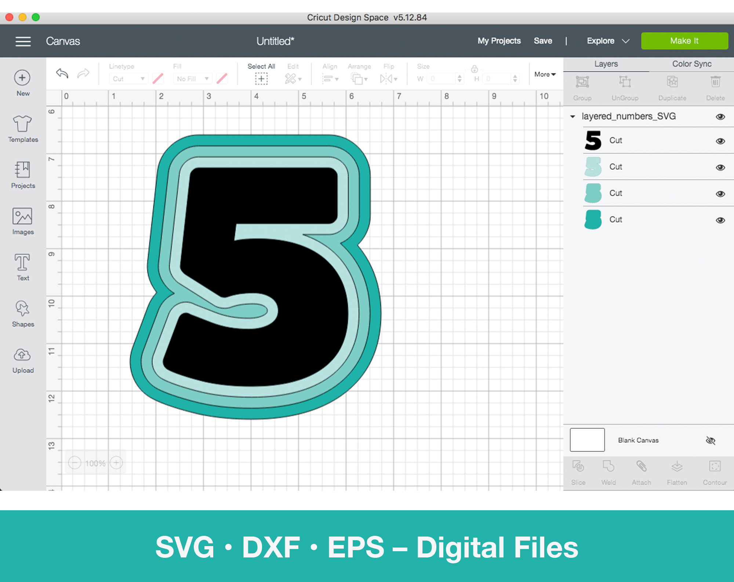The width and height of the screenshot is (734, 582).
Task: Toggle visibility of the teal Cut layer
Action: [720, 220]
